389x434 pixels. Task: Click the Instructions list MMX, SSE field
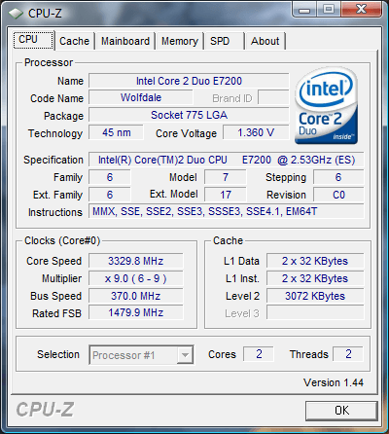tap(227, 212)
